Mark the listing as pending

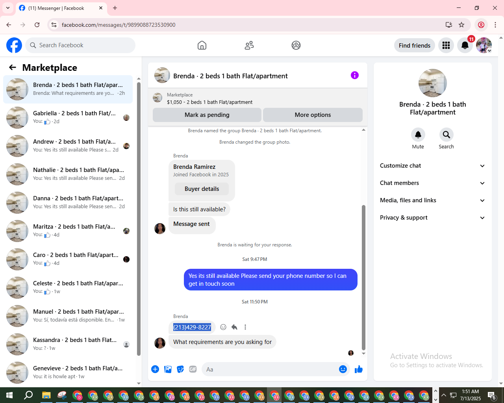(x=207, y=115)
